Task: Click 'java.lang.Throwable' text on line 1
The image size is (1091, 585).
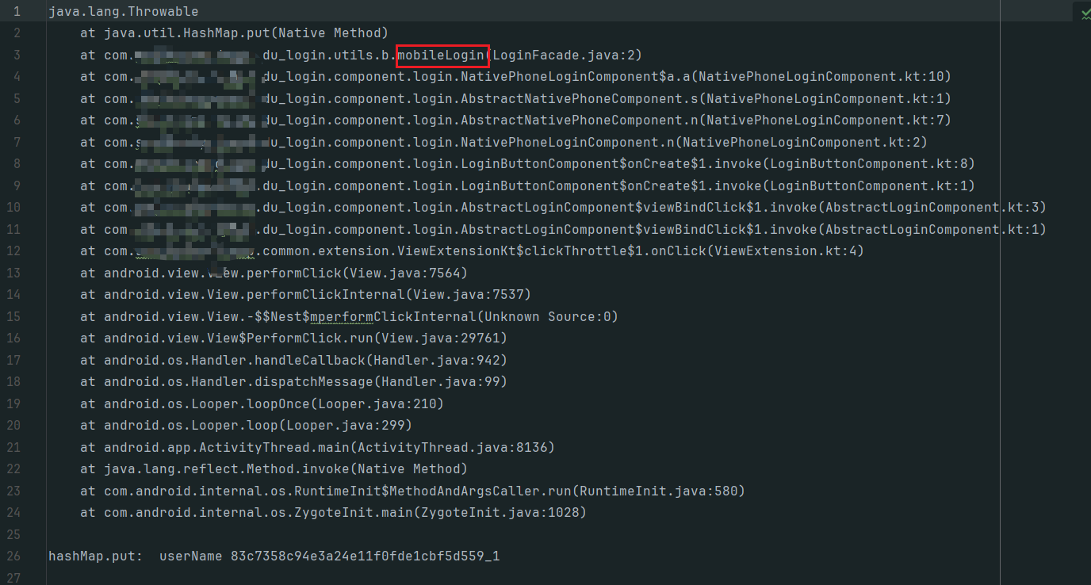Action: [x=124, y=11]
